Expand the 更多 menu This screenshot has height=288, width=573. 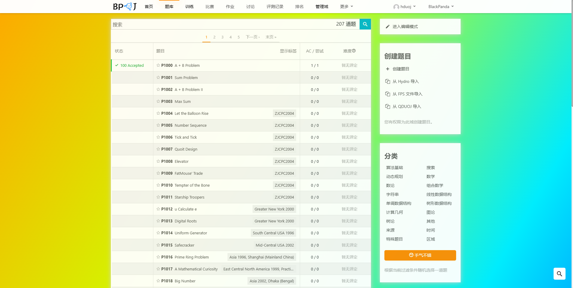346,7
